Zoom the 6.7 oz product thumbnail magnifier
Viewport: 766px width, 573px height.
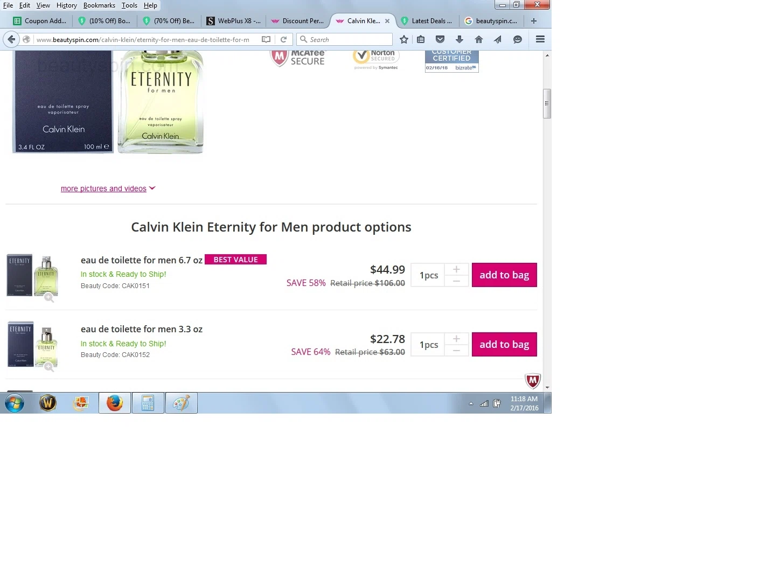[49, 298]
